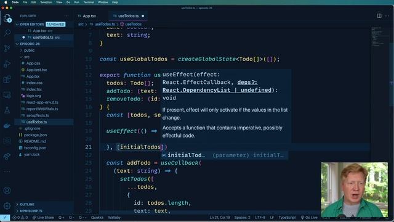The image size is (394, 222).
Task: Click the remote window indicator in status bar
Action: coord(5,218)
